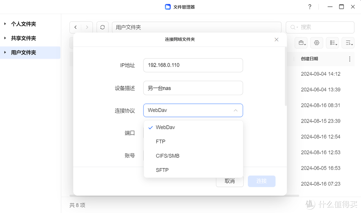Viewport: 361px width, 213px height.
Task: Select the SFTP protocol option
Action: click(162, 170)
